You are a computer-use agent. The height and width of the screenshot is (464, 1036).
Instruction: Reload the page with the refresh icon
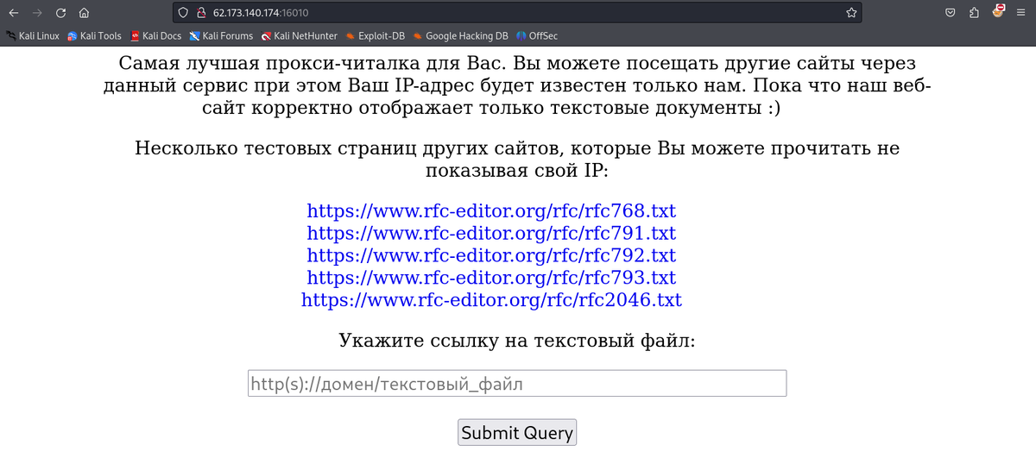point(60,13)
